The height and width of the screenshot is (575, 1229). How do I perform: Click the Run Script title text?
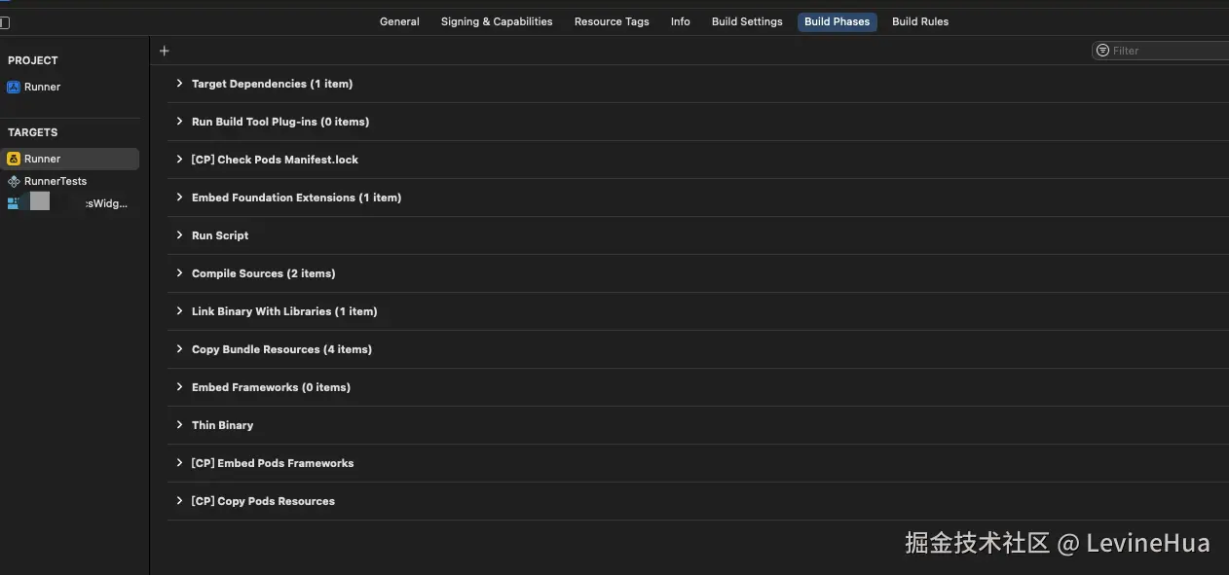tap(220, 235)
